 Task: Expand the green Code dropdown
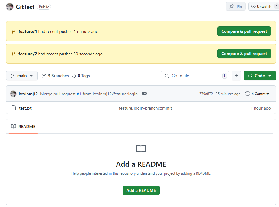tap(260, 76)
